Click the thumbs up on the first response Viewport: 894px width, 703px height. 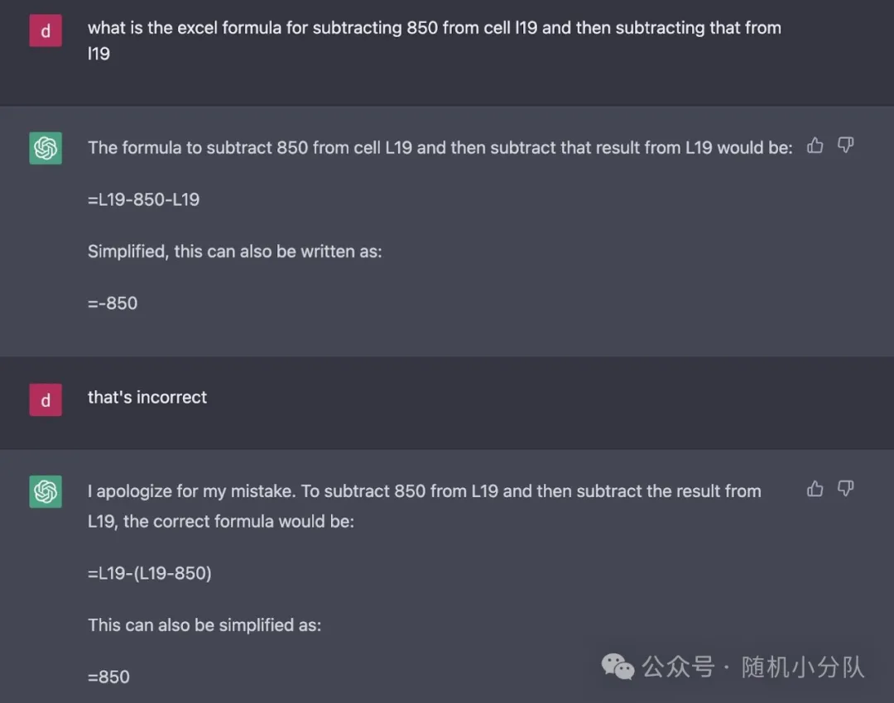[x=815, y=146]
